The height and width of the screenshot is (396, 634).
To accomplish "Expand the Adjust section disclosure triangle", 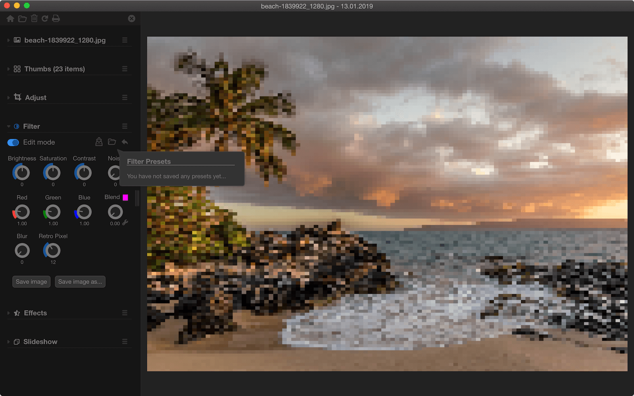I will pos(8,97).
